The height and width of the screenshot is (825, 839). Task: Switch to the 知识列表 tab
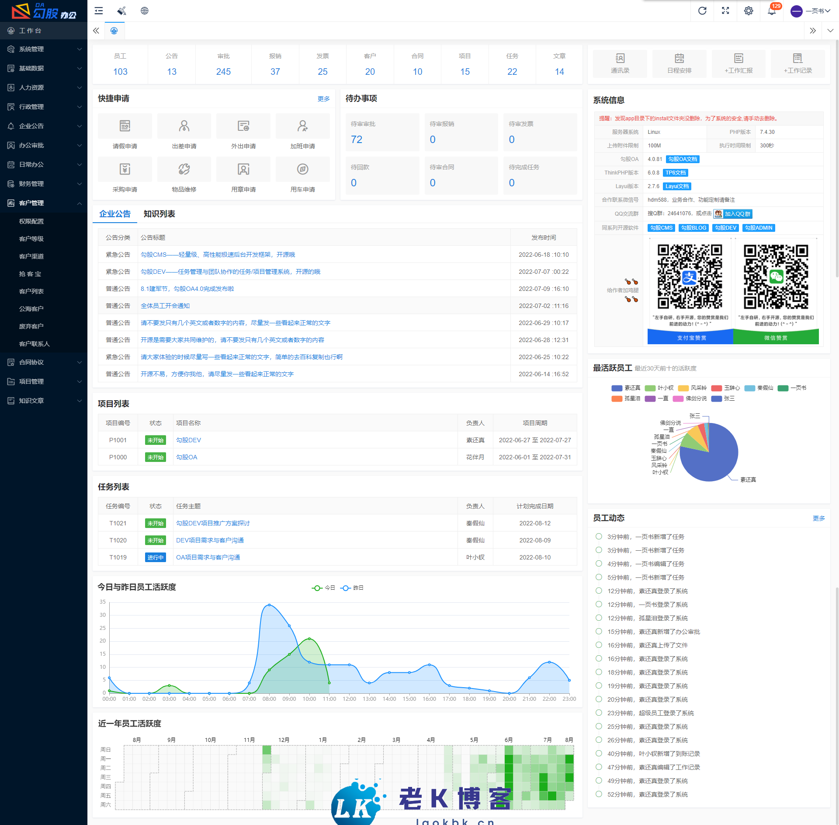click(x=159, y=214)
